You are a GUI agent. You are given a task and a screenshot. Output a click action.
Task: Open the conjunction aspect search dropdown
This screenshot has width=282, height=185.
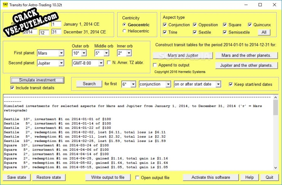point(155,84)
